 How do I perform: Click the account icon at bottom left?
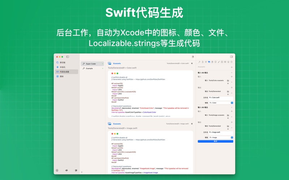[57, 170]
